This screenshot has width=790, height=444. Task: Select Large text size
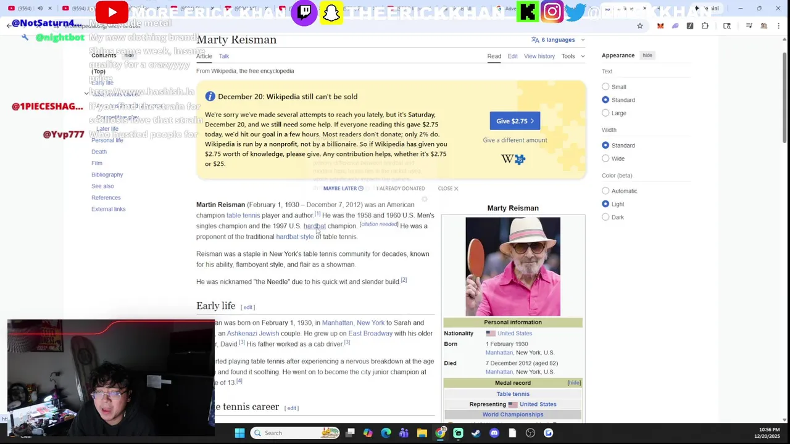605,113
